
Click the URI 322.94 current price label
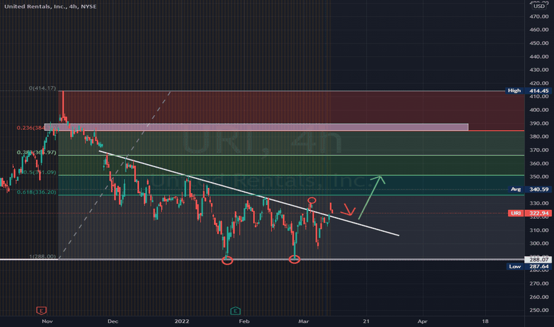click(x=530, y=213)
